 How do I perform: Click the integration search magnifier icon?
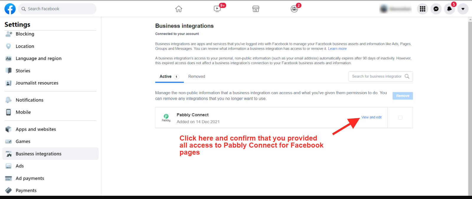pos(407,76)
